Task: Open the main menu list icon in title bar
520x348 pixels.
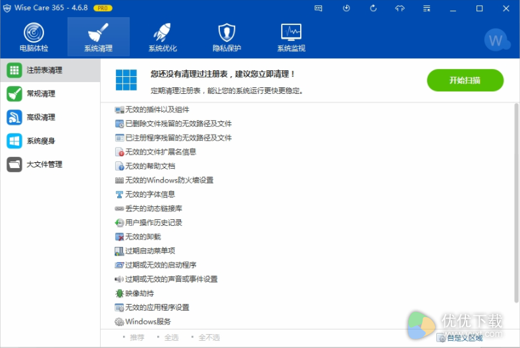Action: click(427, 9)
